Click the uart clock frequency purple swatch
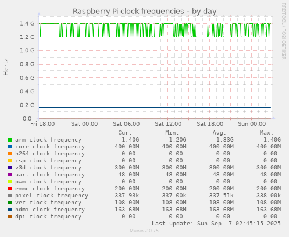This screenshot has height=237, width=289. pos(10,175)
